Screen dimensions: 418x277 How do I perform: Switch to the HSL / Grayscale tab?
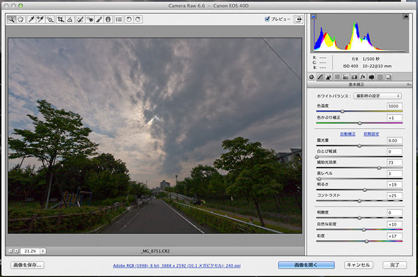coord(337,77)
